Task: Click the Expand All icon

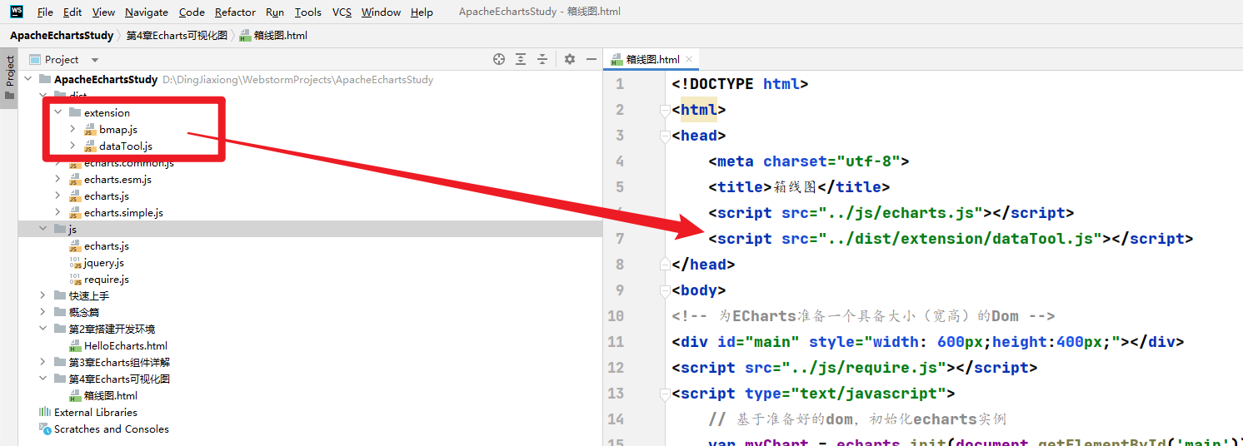Action: click(x=521, y=59)
